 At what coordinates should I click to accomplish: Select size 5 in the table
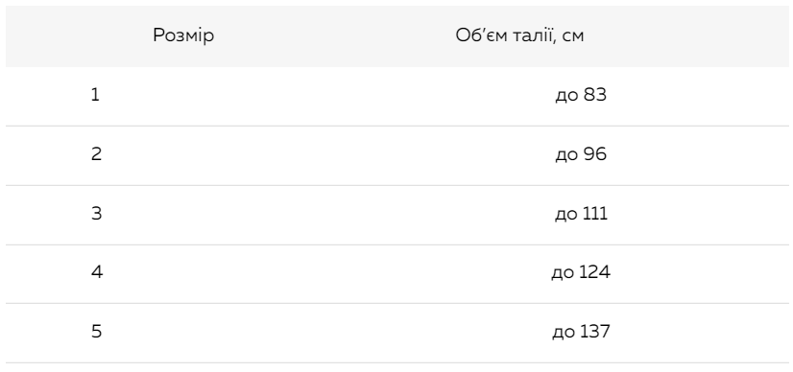coord(96,331)
